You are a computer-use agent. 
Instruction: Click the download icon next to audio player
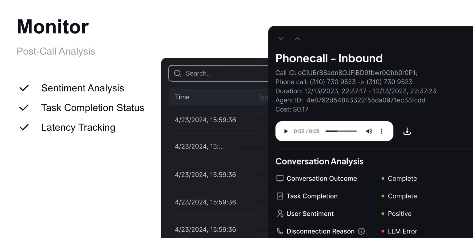407,131
